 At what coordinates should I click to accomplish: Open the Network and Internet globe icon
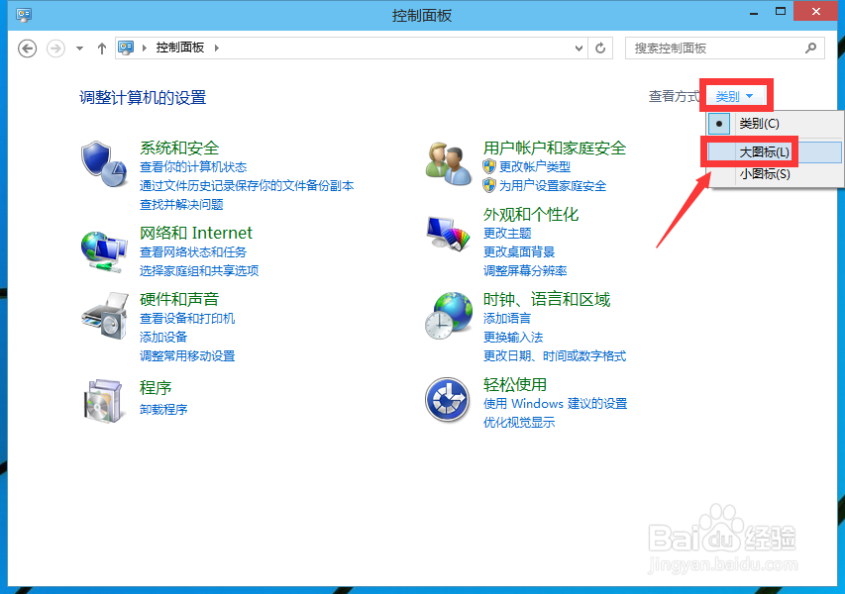point(104,251)
